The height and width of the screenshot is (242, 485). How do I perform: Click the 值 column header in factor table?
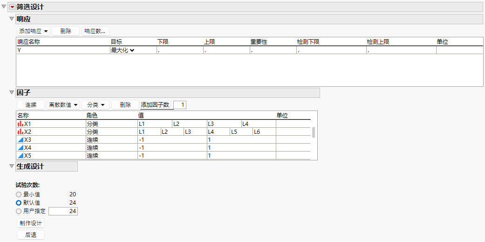[x=141, y=116]
